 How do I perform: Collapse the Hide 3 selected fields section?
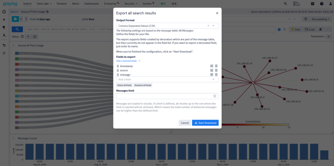click(x=128, y=61)
